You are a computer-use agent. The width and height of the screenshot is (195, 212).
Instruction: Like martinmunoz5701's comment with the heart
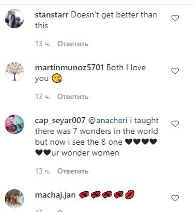pyautogui.click(x=175, y=71)
